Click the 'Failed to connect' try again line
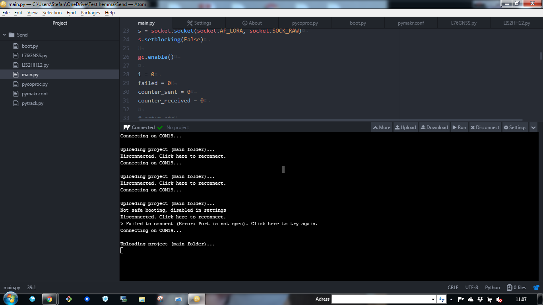Viewport: 543px width, 305px height. tap(219, 224)
